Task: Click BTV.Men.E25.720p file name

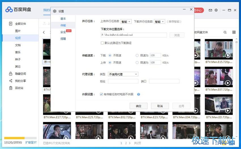Action: pos(89,117)
